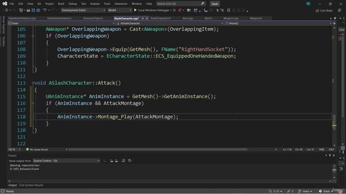Click the red Hot Reload flame icon
The width and height of the screenshot is (346, 194).
pos(180,10)
